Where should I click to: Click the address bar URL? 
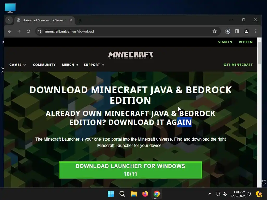(69, 31)
